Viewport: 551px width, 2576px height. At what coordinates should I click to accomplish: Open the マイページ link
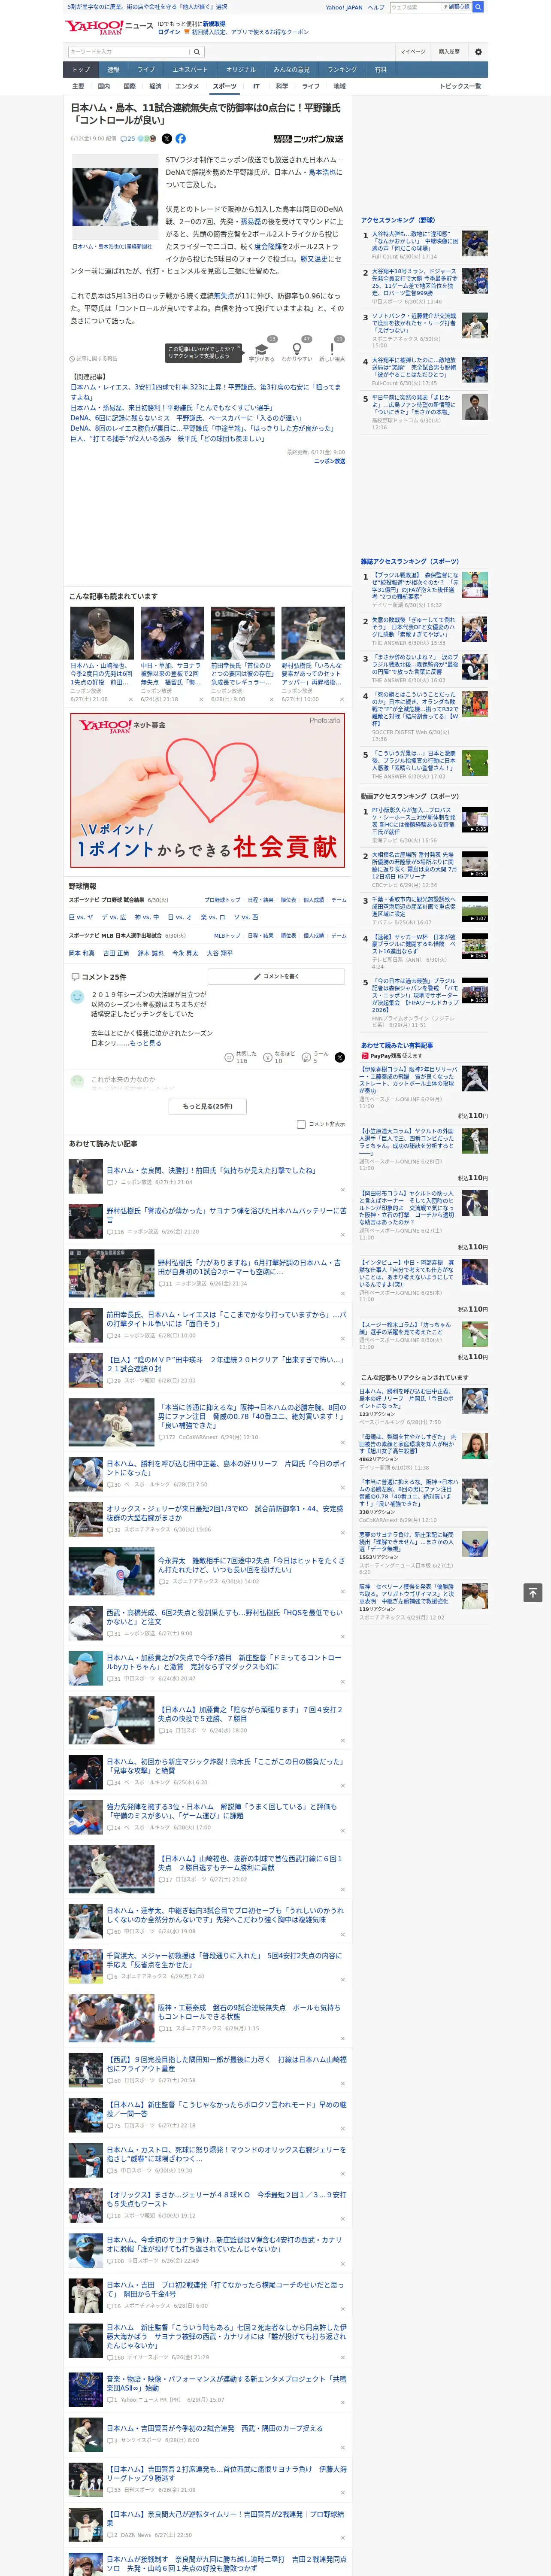[x=412, y=52]
